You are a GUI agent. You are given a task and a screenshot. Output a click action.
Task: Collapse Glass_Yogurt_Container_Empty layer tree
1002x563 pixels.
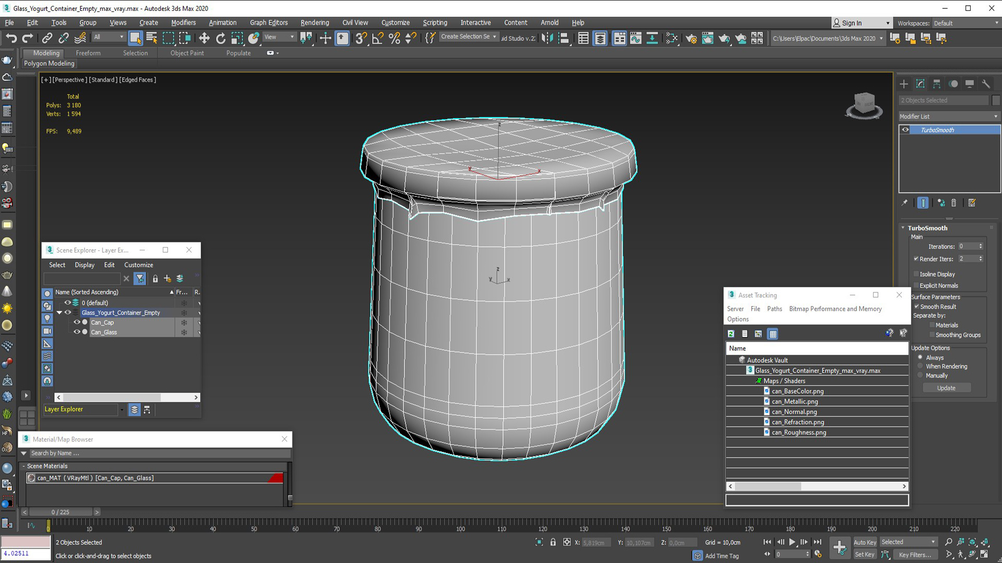[59, 313]
